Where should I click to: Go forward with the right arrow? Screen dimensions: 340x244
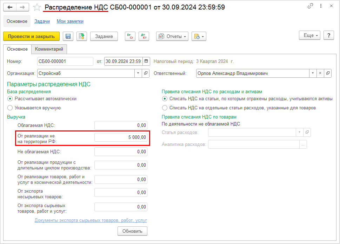click(22, 7)
